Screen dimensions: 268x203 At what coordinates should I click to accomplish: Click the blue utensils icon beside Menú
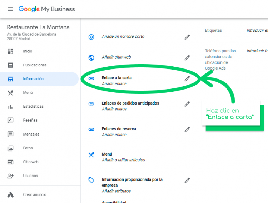point(91,155)
